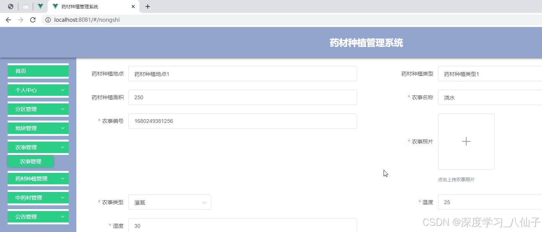
Task: Click the browser refresh icon
Action: (32, 19)
